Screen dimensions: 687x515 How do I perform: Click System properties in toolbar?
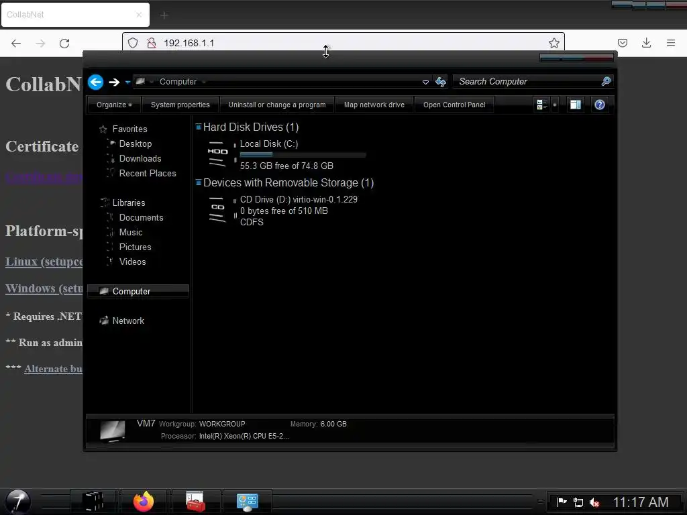coord(180,105)
